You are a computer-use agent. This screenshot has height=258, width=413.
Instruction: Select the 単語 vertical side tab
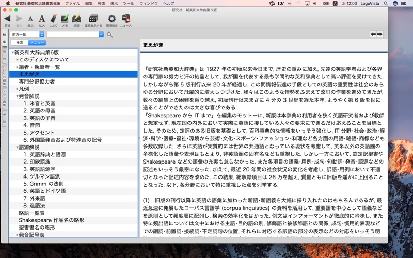5,118
